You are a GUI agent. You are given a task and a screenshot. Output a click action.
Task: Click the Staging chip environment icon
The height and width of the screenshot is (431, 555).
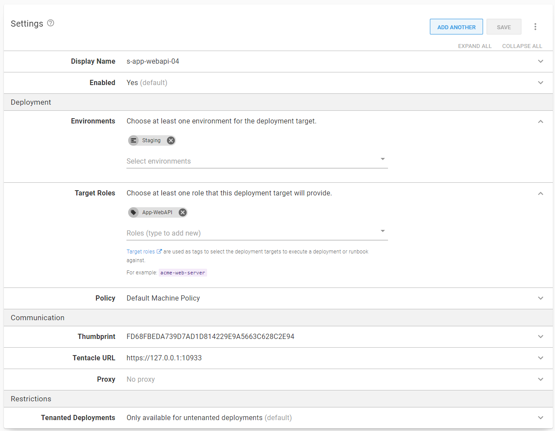tap(134, 140)
